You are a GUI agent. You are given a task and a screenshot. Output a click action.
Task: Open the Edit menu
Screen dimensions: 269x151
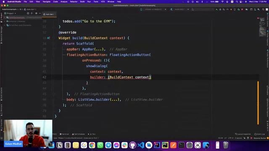click(31, 2)
